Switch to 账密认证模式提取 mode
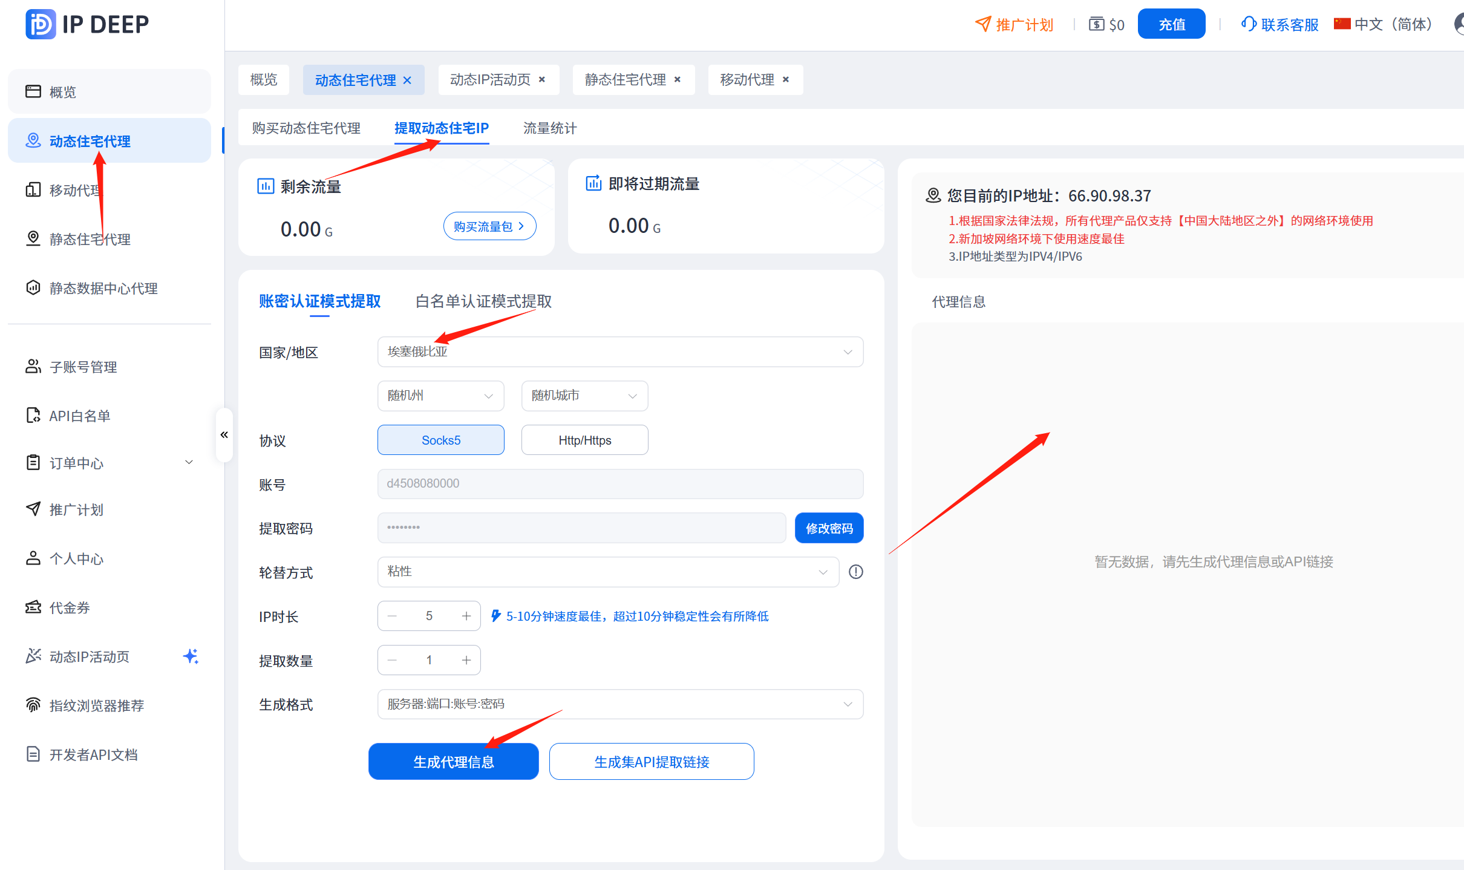1464x870 pixels. pos(319,301)
